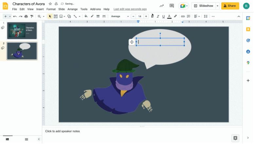Screen dimensions: 255x145
Task: Open the Border dash options
Action: click(104, 16)
